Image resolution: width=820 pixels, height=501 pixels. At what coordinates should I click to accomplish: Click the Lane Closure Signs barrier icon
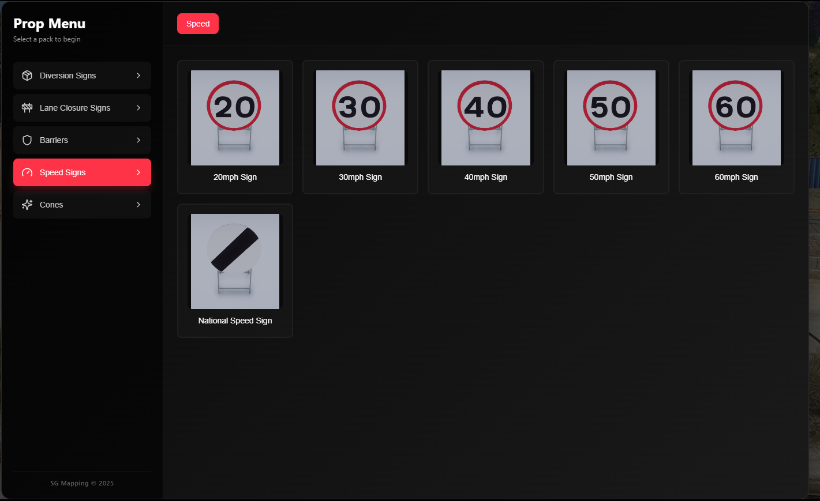click(27, 108)
